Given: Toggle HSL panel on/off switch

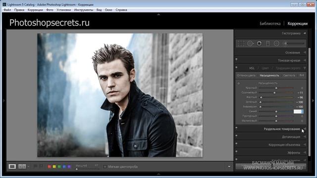Looking at the screenshot, I should (236, 67).
